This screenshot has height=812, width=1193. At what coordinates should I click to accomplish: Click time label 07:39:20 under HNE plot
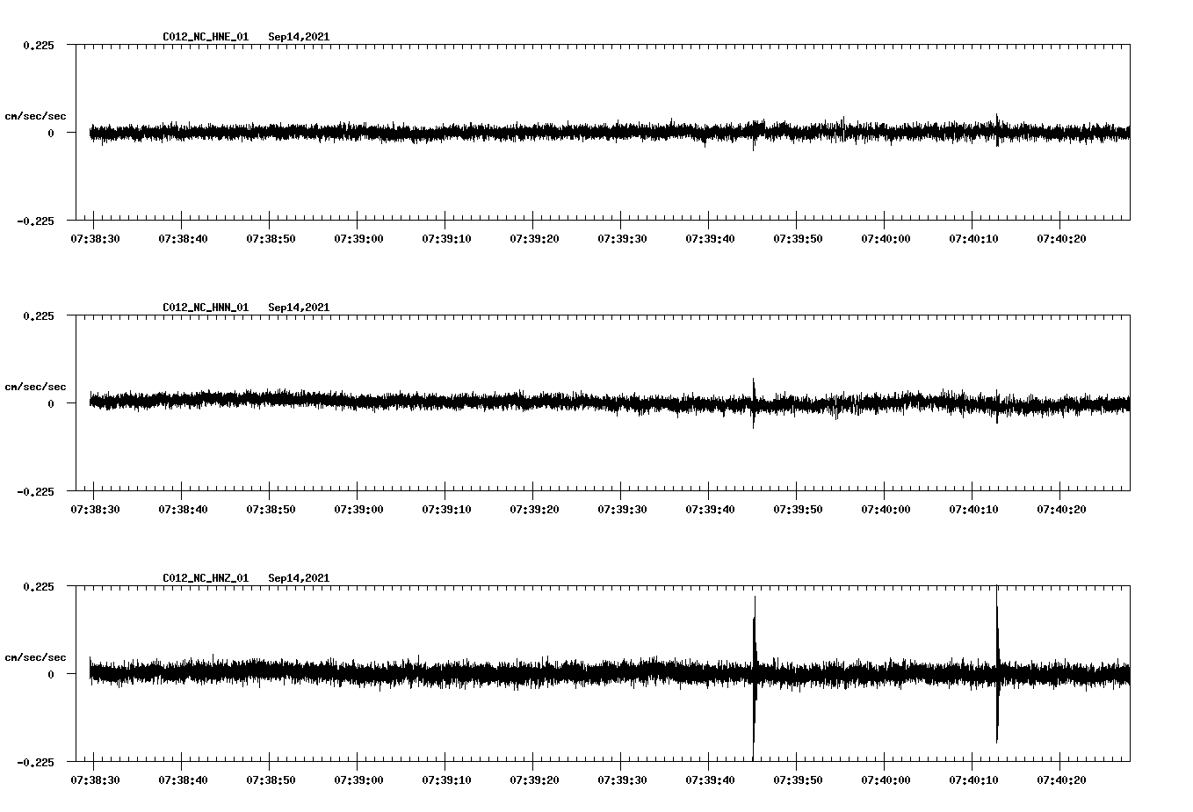click(x=534, y=239)
